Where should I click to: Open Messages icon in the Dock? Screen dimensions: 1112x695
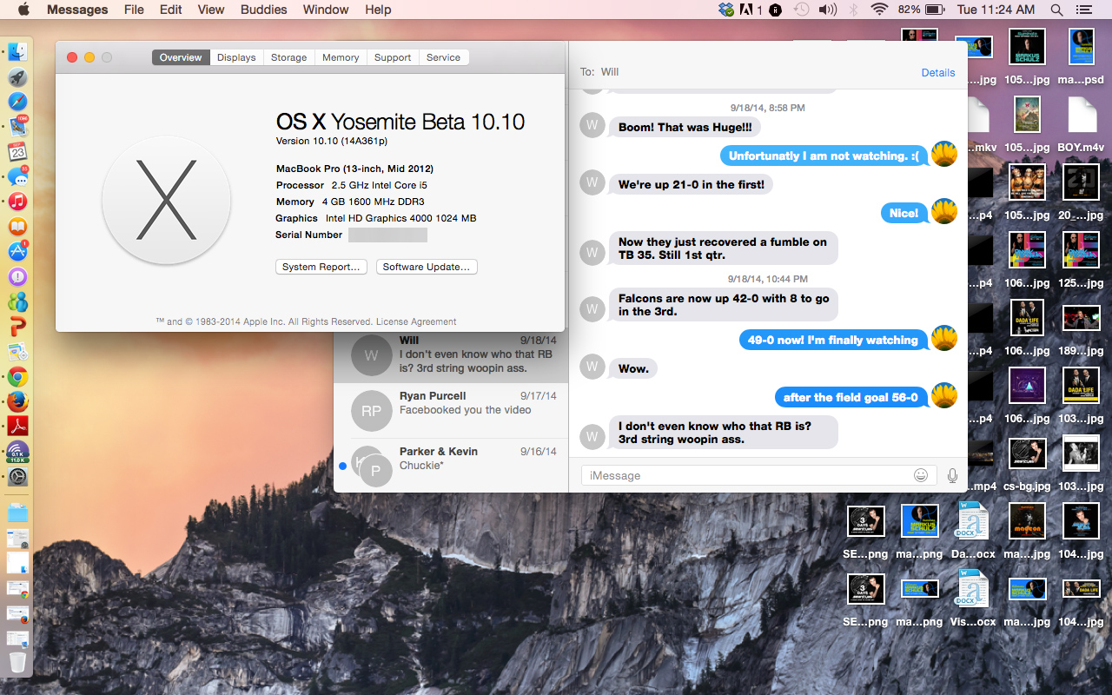pos(17,177)
